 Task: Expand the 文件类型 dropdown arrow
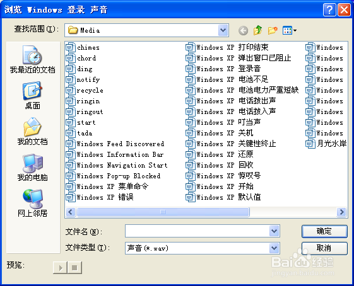pos(274,248)
